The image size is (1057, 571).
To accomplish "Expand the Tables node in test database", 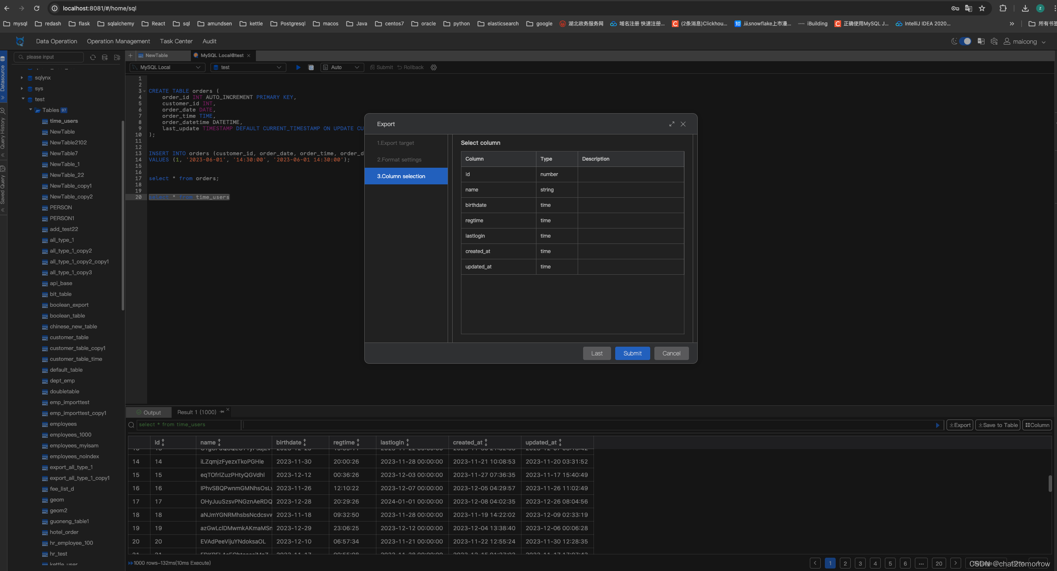I will click(30, 110).
